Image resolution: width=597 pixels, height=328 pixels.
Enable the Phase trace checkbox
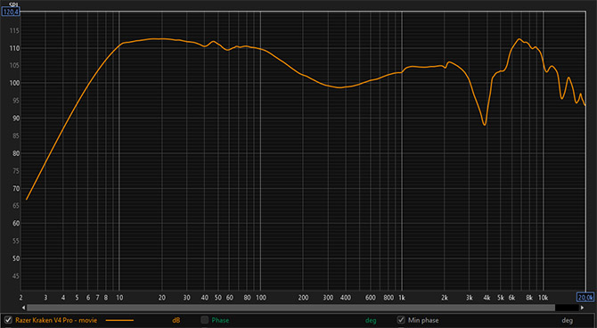[204, 320]
